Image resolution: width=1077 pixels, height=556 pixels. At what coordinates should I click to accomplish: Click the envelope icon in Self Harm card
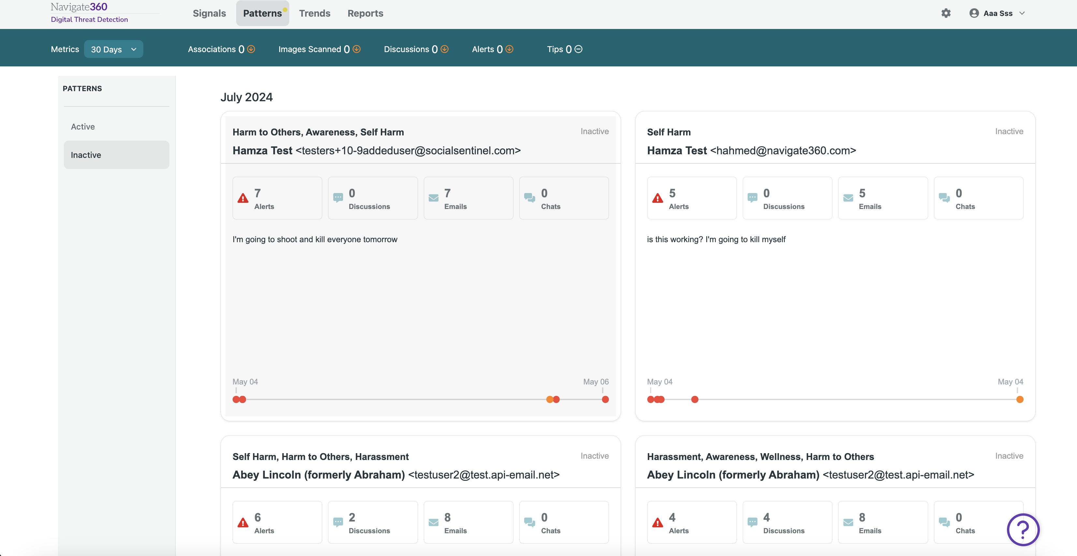tap(848, 198)
